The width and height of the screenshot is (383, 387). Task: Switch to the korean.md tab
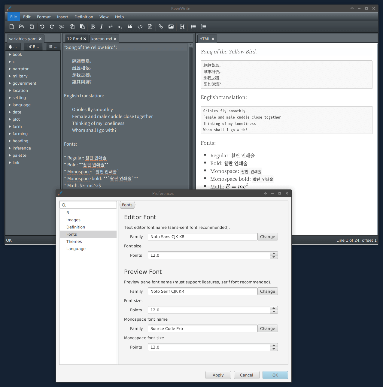pos(102,39)
